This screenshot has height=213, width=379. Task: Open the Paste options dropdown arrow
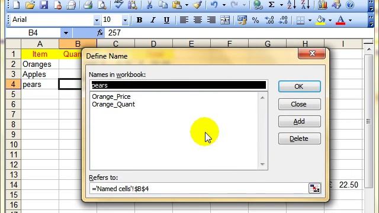click(187, 5)
